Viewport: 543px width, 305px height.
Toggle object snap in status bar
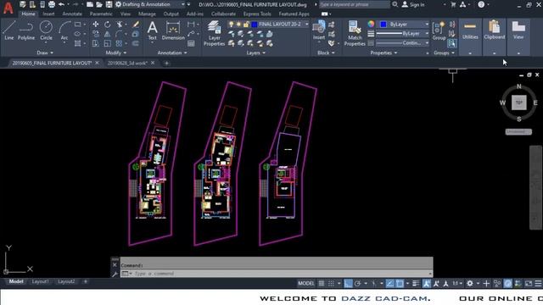point(400,284)
